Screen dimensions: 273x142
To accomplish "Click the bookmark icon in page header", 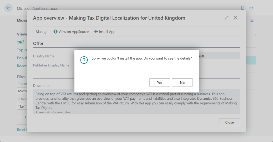I will tap(243, 8).
